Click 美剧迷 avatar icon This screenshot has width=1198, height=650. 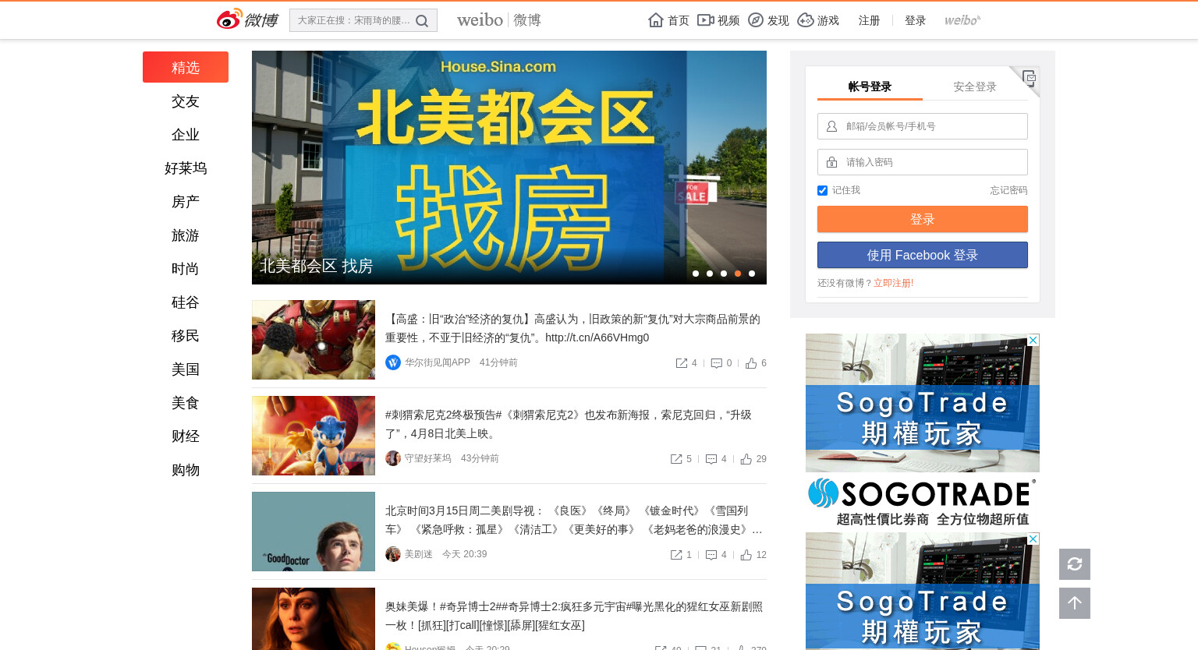tap(393, 554)
